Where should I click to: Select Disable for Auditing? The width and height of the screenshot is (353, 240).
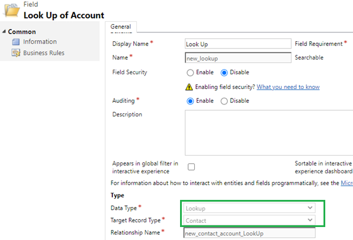[x=224, y=101]
